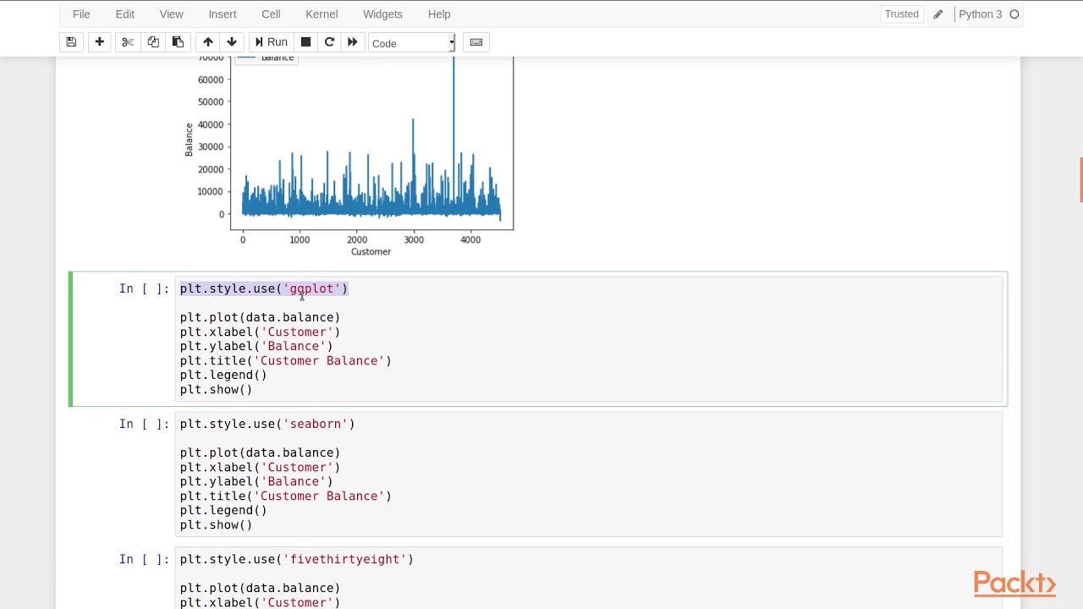The image size is (1083, 609).
Task: Move selected cell down arrow
Action: point(232,42)
